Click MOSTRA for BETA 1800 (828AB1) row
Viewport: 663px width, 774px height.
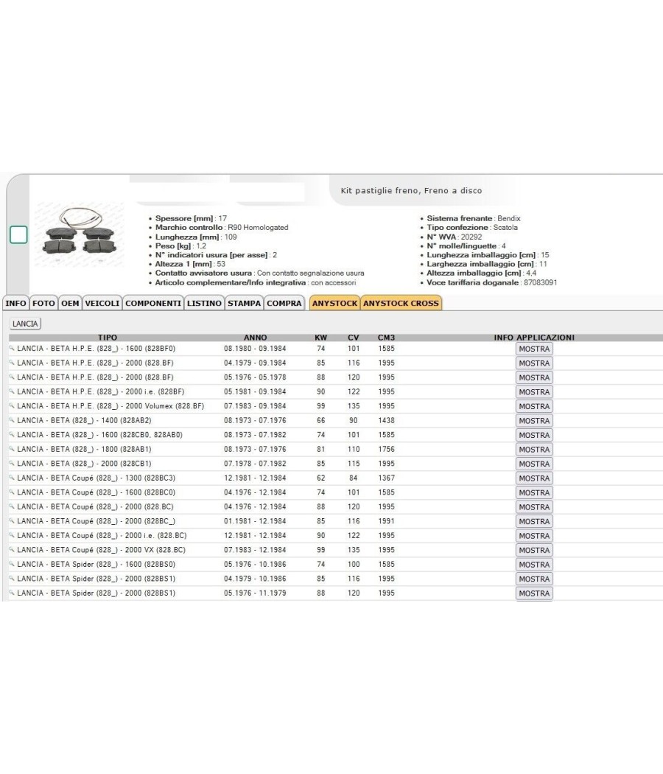pyautogui.click(x=534, y=449)
